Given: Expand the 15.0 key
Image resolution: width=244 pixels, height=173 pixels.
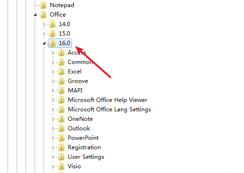Looking at the screenshot, I should (44, 34).
